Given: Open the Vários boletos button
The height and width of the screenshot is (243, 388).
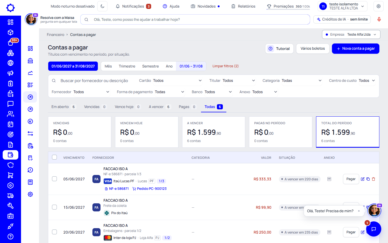Looking at the screenshot, I should pyautogui.click(x=313, y=49).
